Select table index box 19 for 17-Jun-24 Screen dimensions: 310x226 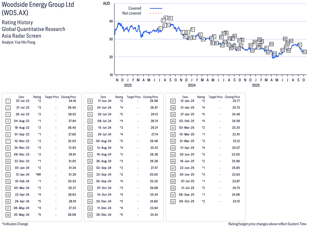(90, 101)
